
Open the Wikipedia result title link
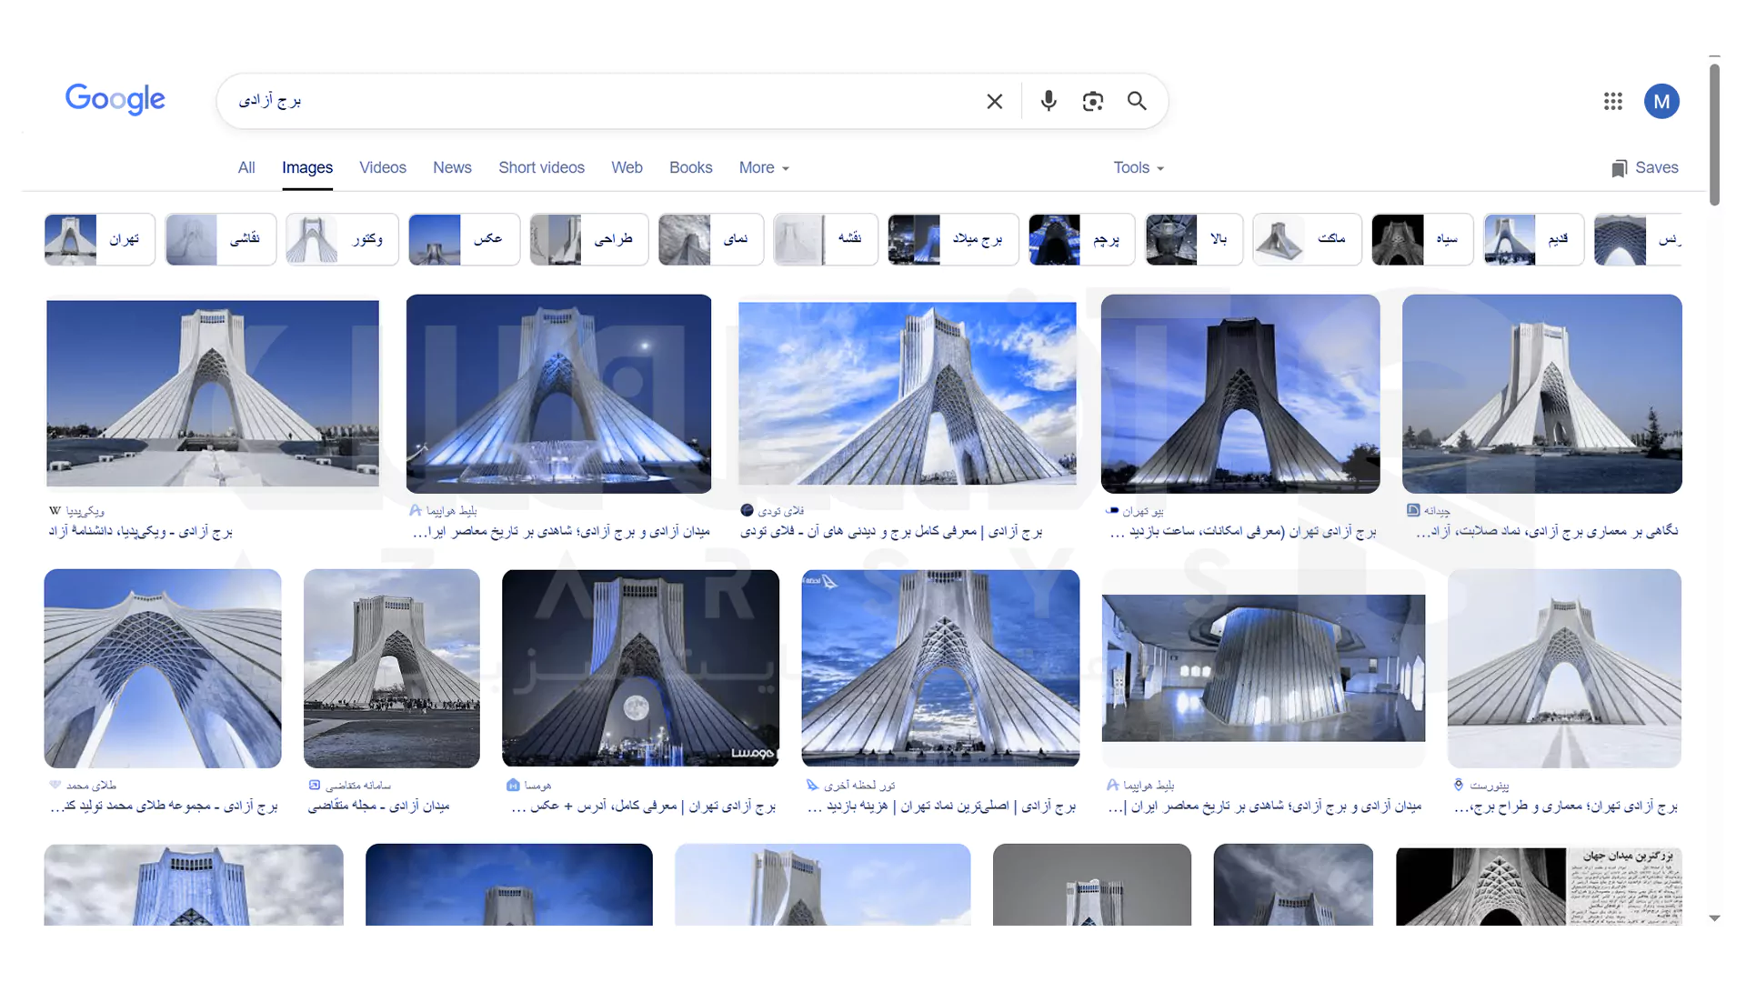click(141, 531)
